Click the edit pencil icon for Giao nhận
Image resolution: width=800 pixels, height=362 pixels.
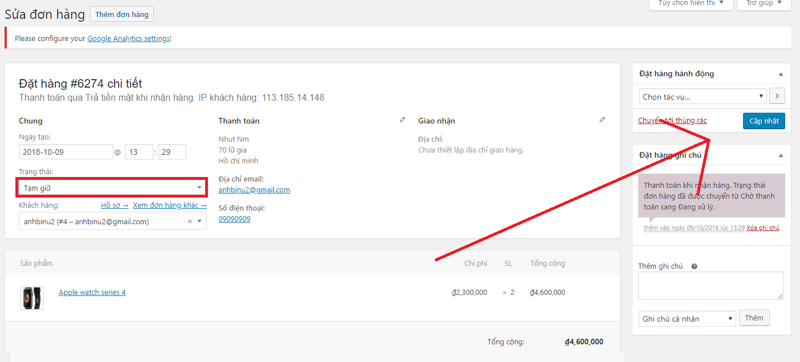click(x=602, y=120)
